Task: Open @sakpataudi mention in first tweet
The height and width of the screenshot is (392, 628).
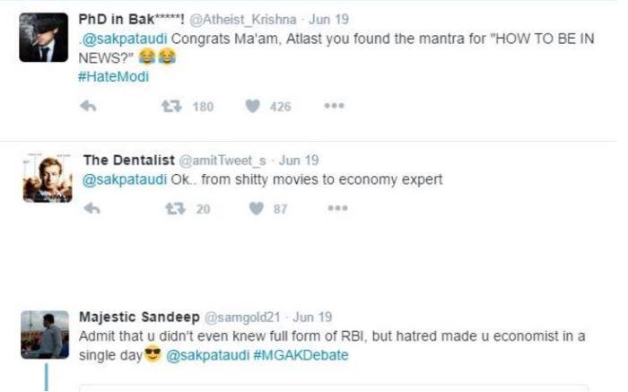Action: coord(125,39)
